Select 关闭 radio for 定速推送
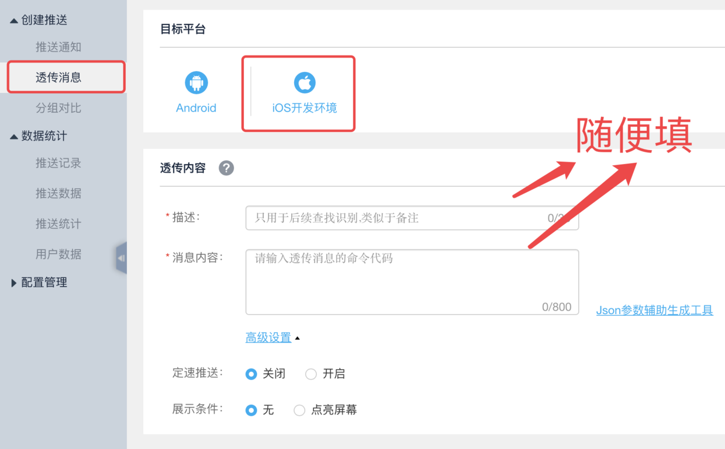 pos(251,374)
